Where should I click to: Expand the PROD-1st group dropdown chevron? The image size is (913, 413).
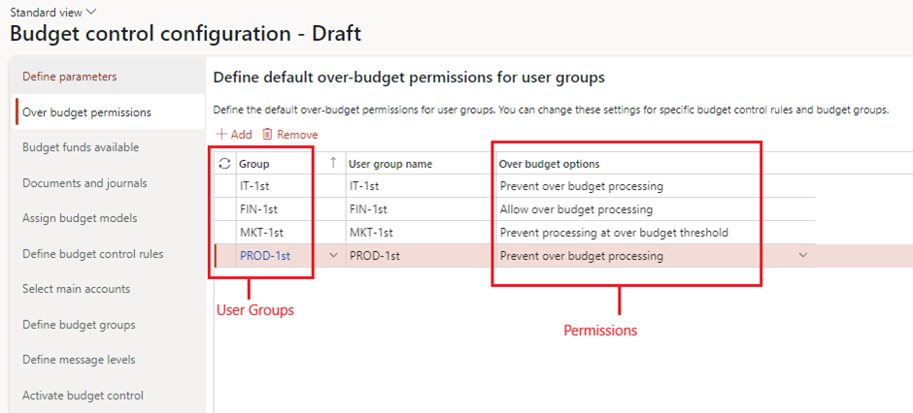(x=334, y=256)
